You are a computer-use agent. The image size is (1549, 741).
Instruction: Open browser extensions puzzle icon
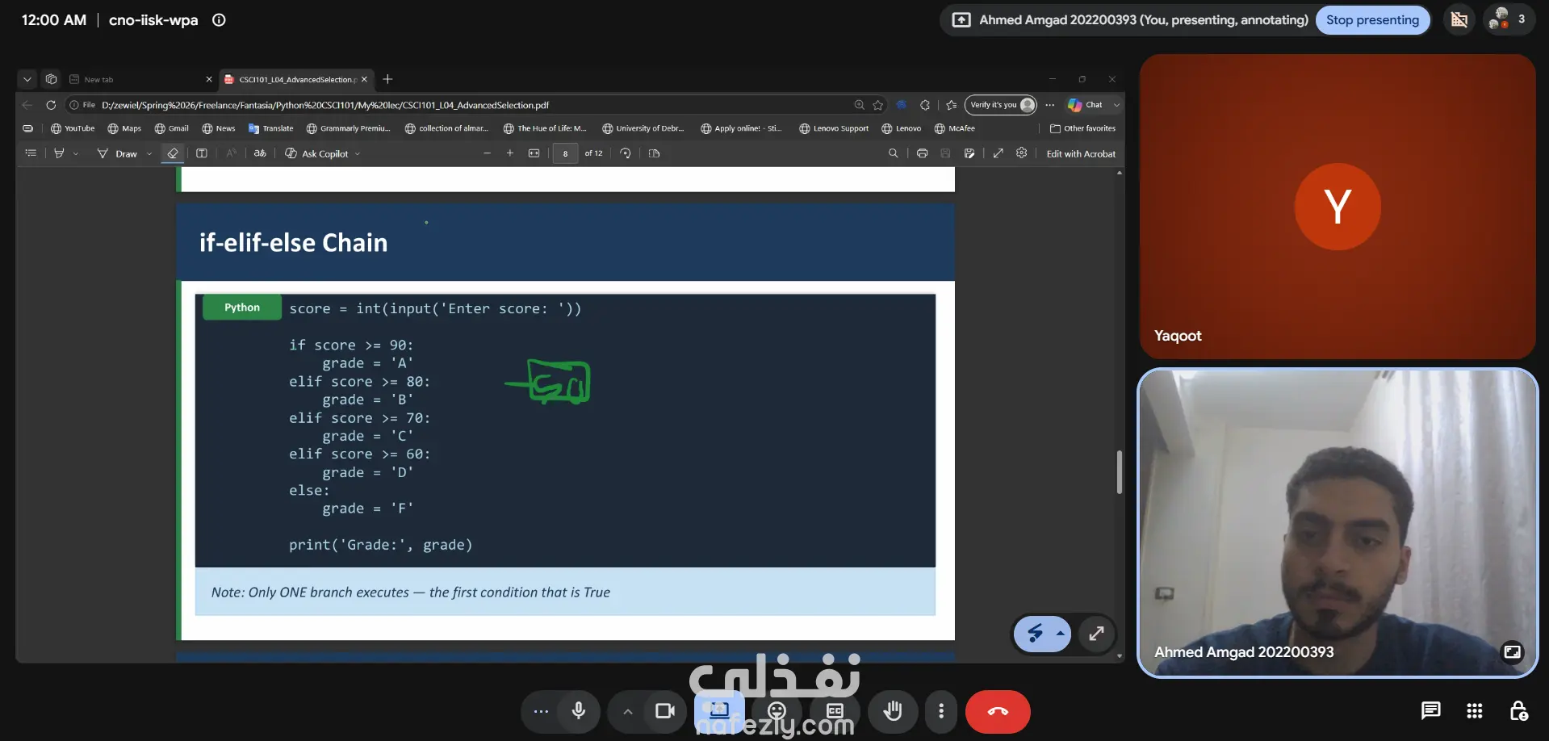[925, 105]
